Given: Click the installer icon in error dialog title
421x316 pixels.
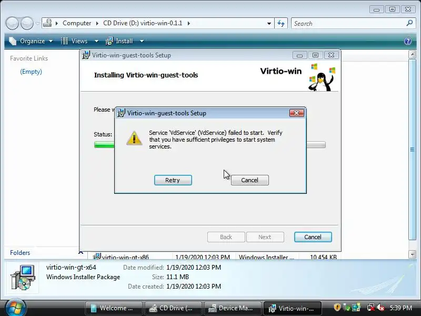Looking at the screenshot, I should point(122,113).
